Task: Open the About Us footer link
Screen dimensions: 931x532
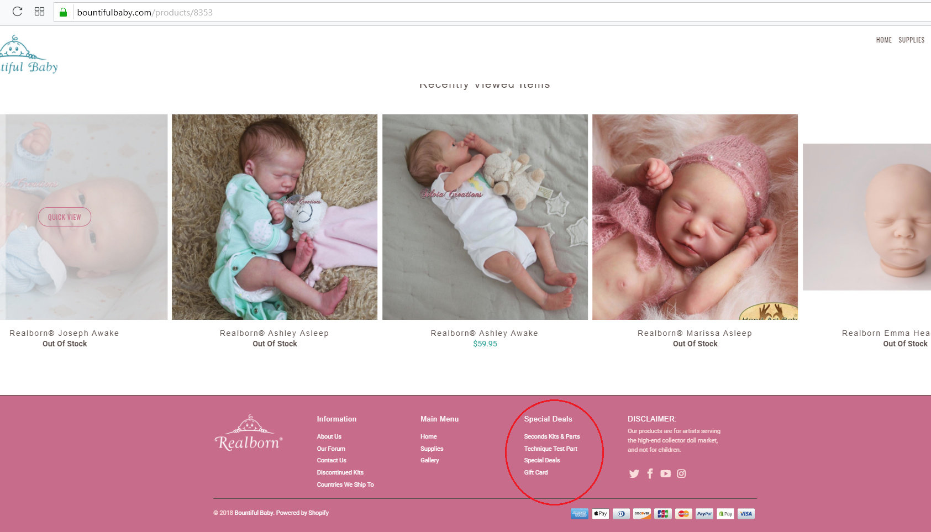Action: pos(329,436)
